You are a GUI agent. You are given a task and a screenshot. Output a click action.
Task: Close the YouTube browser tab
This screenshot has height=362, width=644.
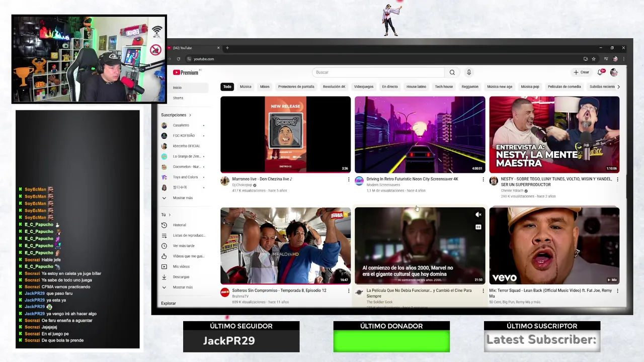(218, 48)
